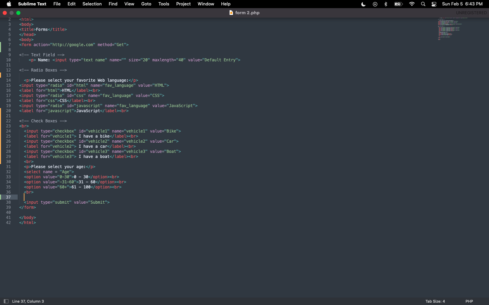The width and height of the screenshot is (489, 305).
Task: Open the Edit menu
Action: pyautogui.click(x=72, y=4)
